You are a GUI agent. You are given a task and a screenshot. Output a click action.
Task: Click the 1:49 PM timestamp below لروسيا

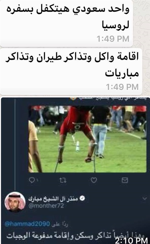113,39
